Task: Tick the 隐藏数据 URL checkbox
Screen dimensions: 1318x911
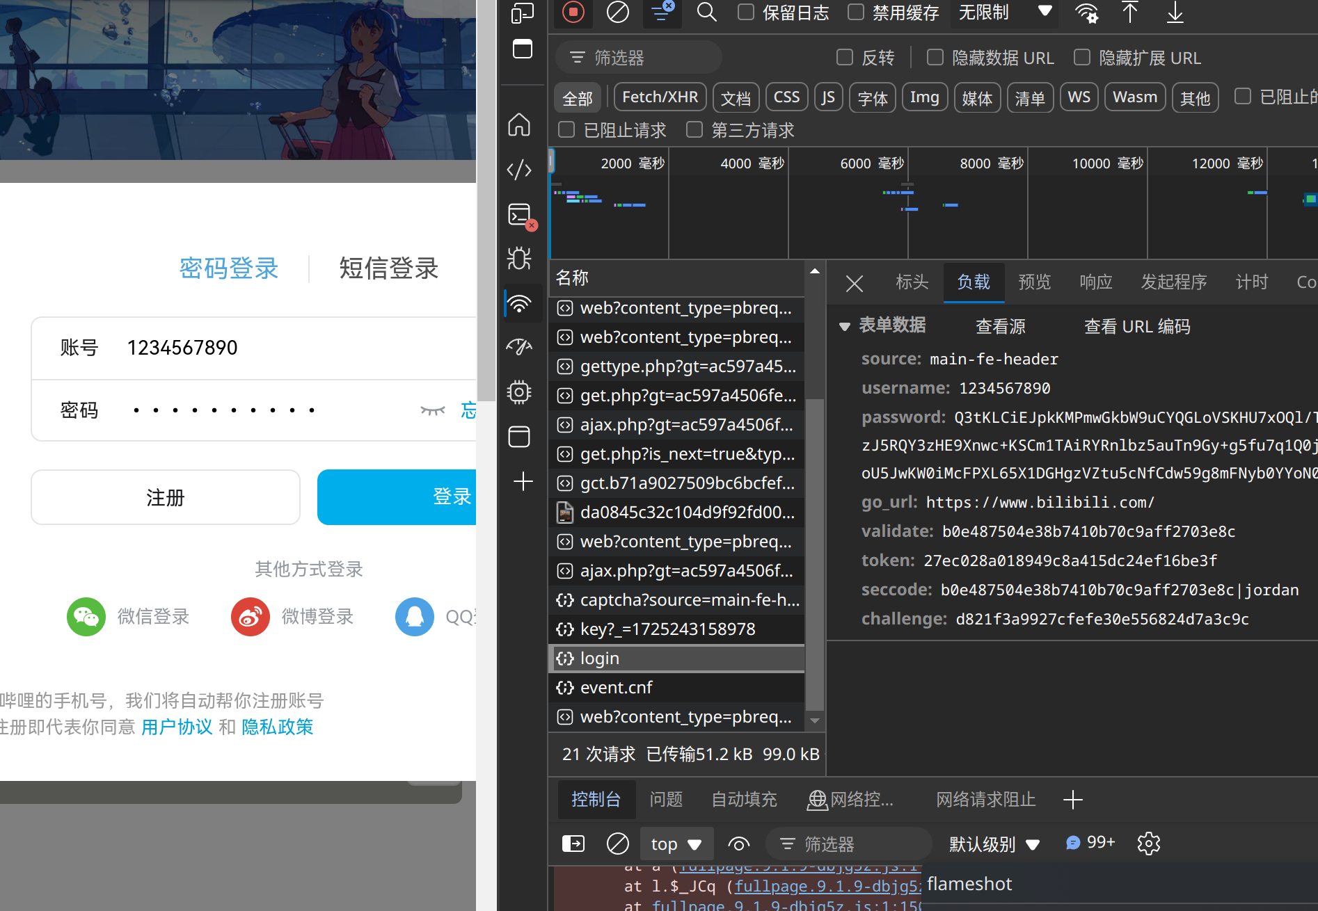Action: click(935, 57)
